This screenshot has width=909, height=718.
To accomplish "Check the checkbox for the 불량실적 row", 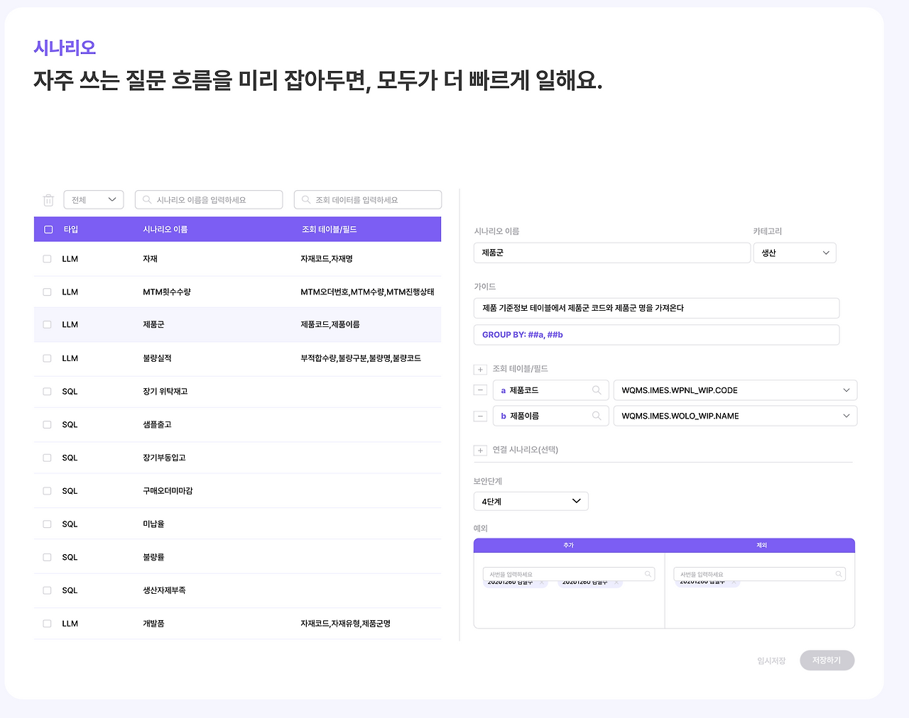I will pos(47,358).
